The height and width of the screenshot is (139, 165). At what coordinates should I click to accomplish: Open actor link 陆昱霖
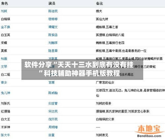pyautogui.click(x=53, y=51)
